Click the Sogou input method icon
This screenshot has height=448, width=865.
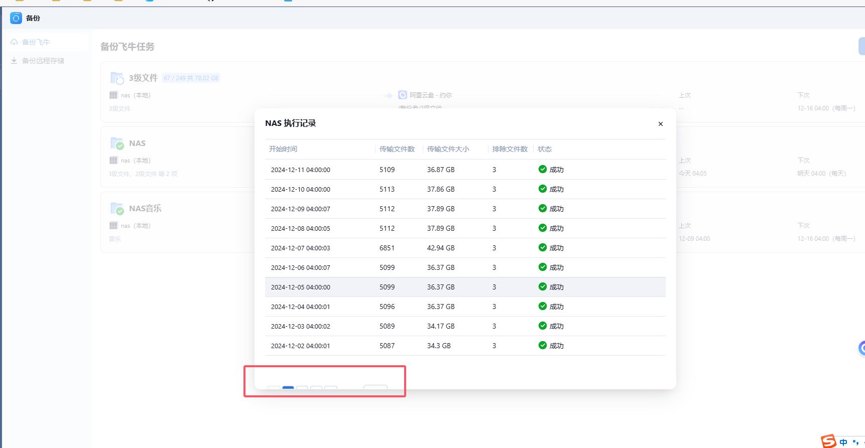(828, 441)
